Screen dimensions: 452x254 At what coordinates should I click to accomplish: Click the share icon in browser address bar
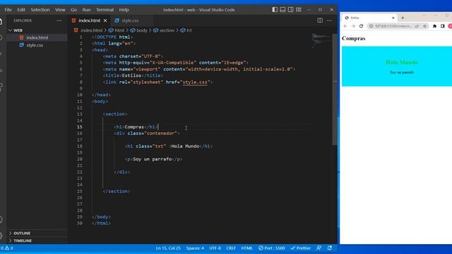coord(417,26)
